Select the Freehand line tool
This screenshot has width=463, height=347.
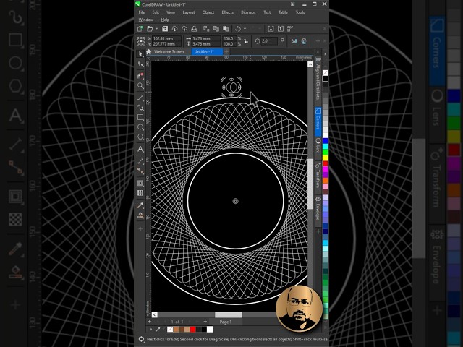140,98
